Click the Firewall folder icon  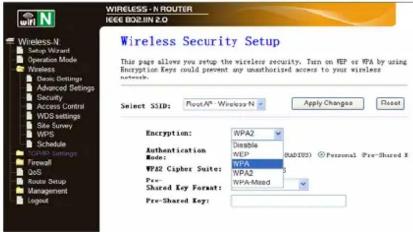(x=20, y=162)
